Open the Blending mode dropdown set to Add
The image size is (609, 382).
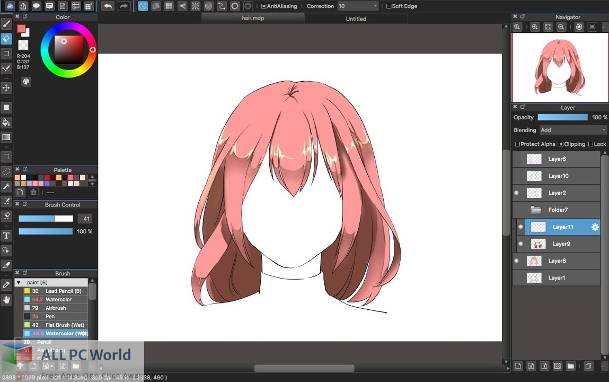[572, 129]
